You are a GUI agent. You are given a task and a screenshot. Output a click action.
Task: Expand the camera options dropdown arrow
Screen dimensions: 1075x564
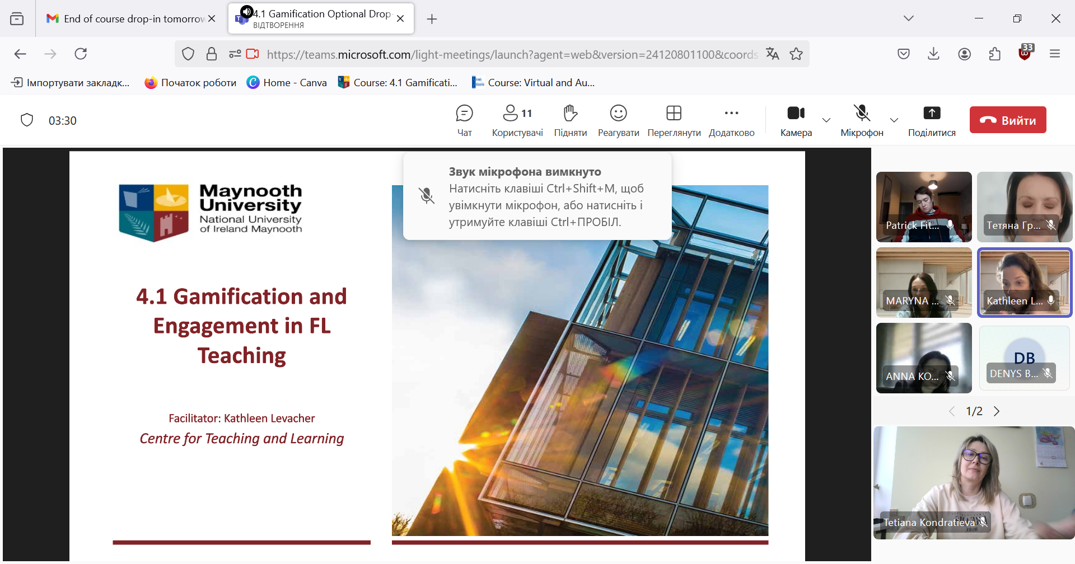point(826,120)
